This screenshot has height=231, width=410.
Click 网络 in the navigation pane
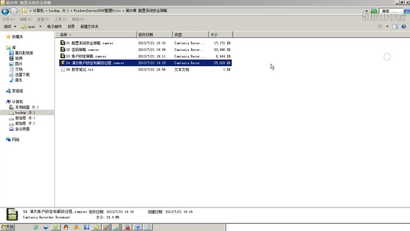(15, 140)
